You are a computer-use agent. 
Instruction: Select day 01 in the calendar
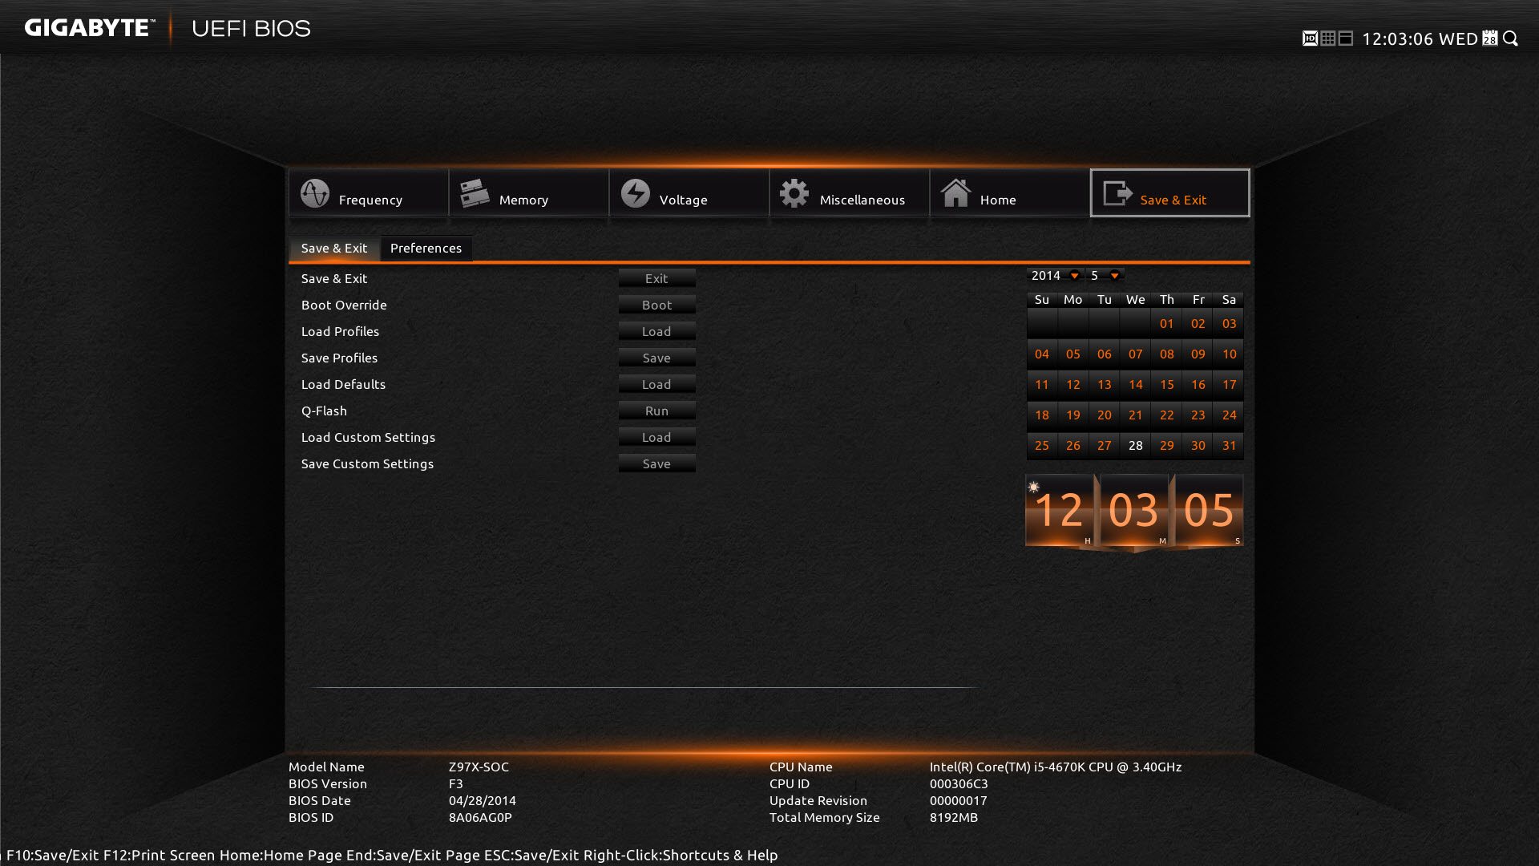click(1166, 324)
